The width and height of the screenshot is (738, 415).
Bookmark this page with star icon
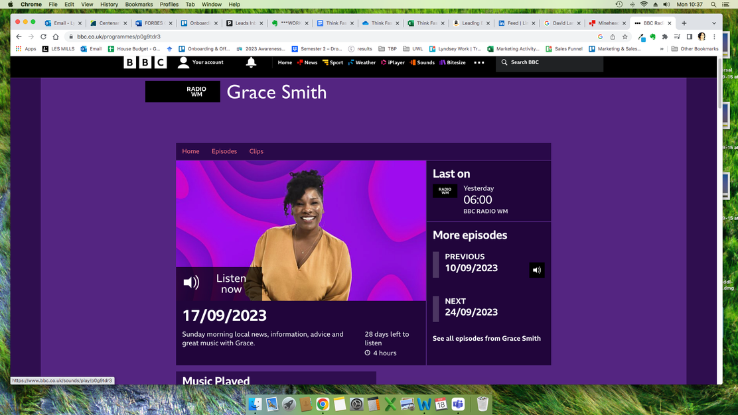click(x=625, y=36)
